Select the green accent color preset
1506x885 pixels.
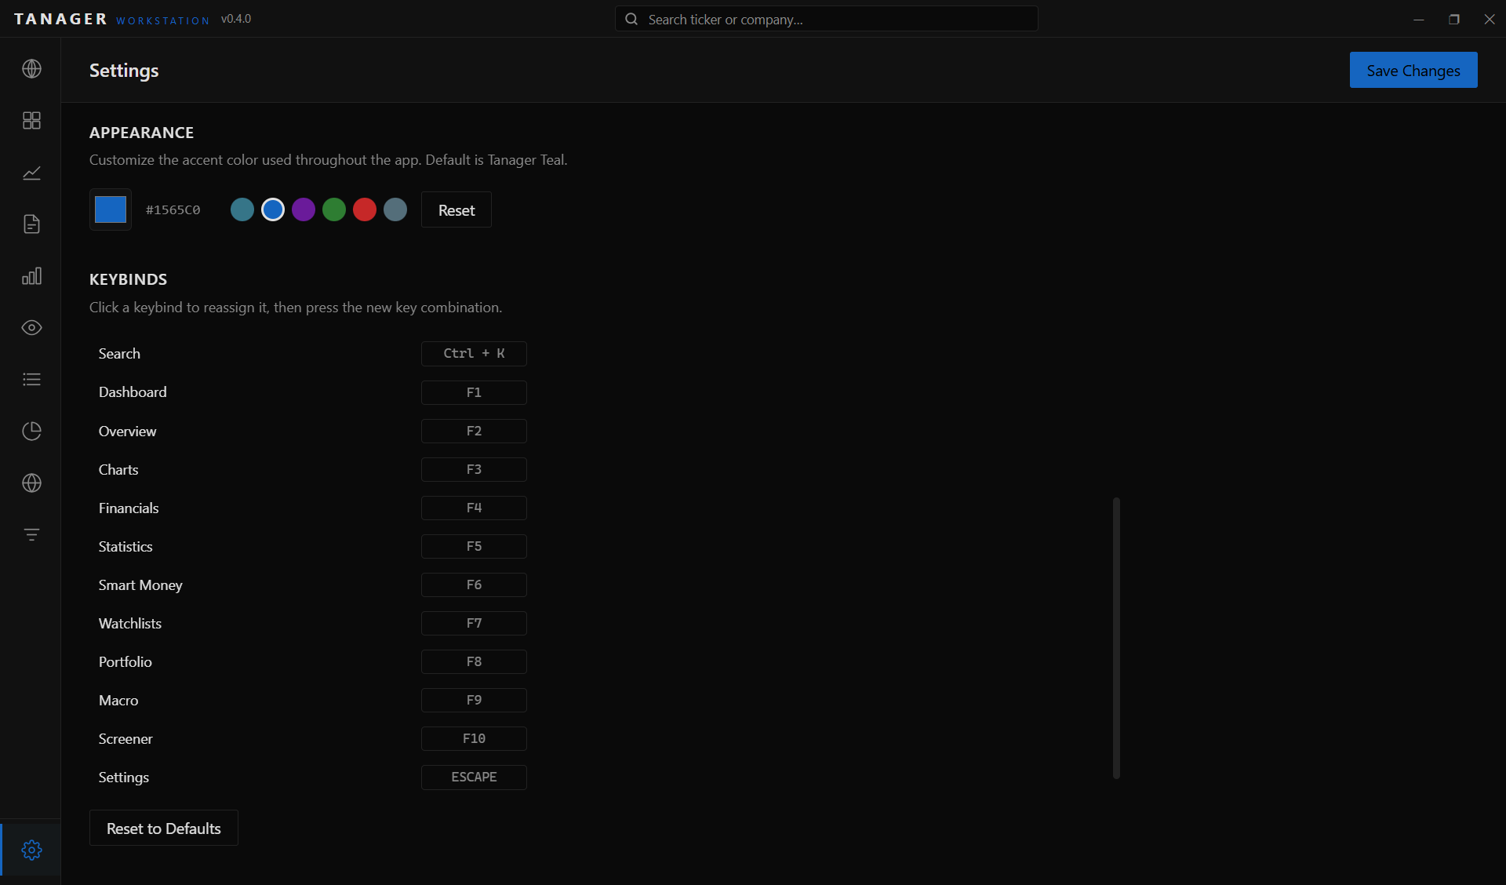click(x=334, y=209)
